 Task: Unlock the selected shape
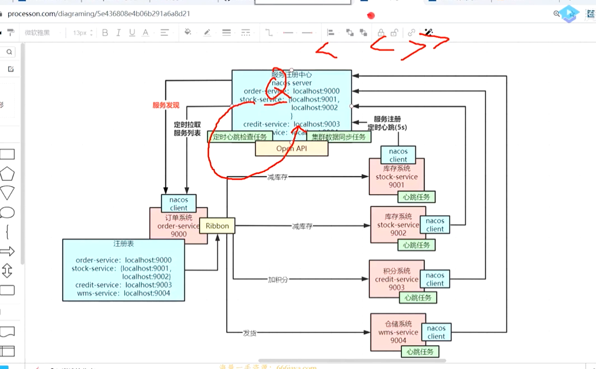coord(394,32)
